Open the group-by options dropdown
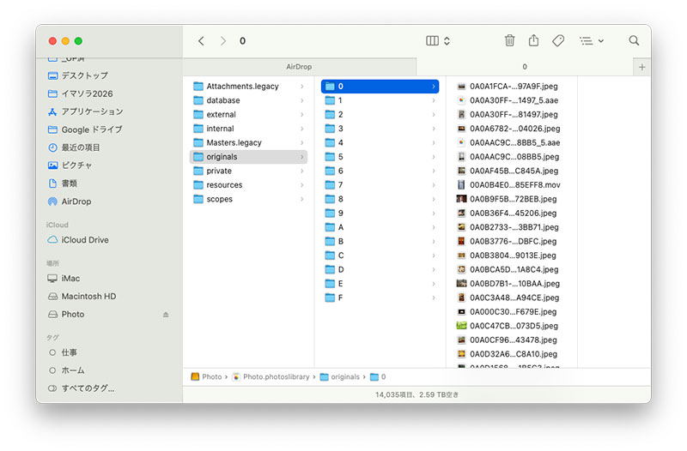687x451 pixels. coord(591,40)
